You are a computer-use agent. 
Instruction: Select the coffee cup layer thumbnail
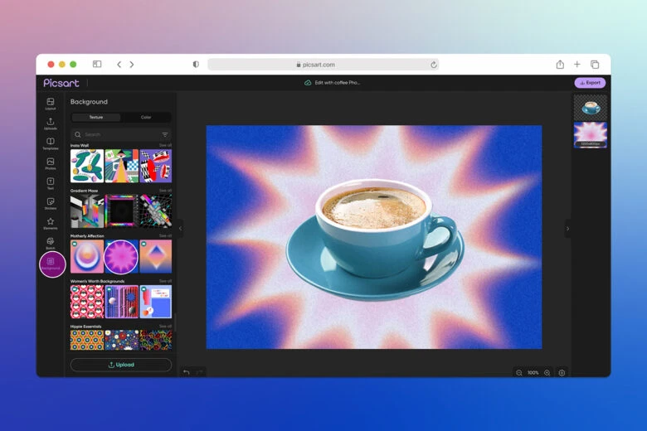[x=591, y=107]
